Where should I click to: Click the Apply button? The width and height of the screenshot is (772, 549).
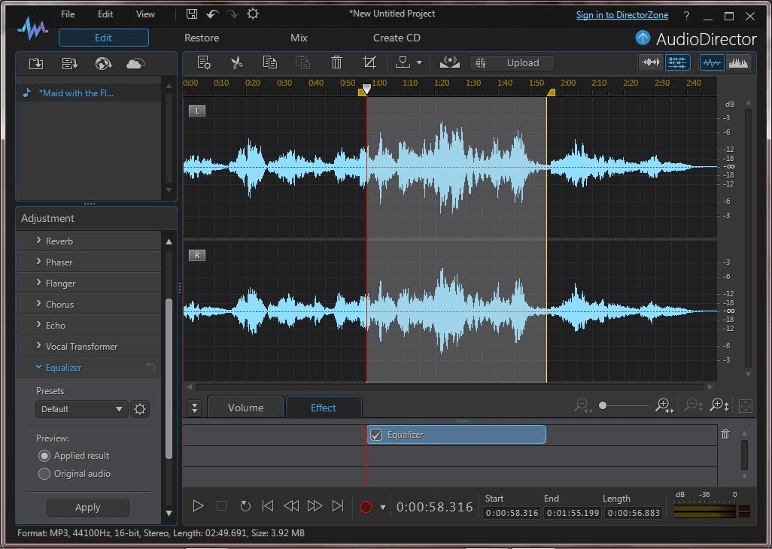[x=88, y=508]
